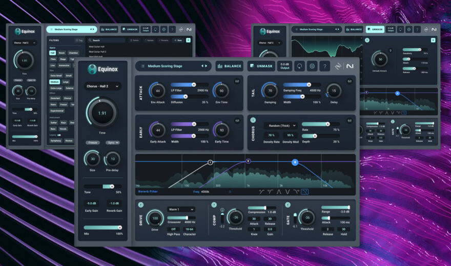Open the Tail section advanced settings icon
This screenshot has height=266, width=451.
point(350,81)
